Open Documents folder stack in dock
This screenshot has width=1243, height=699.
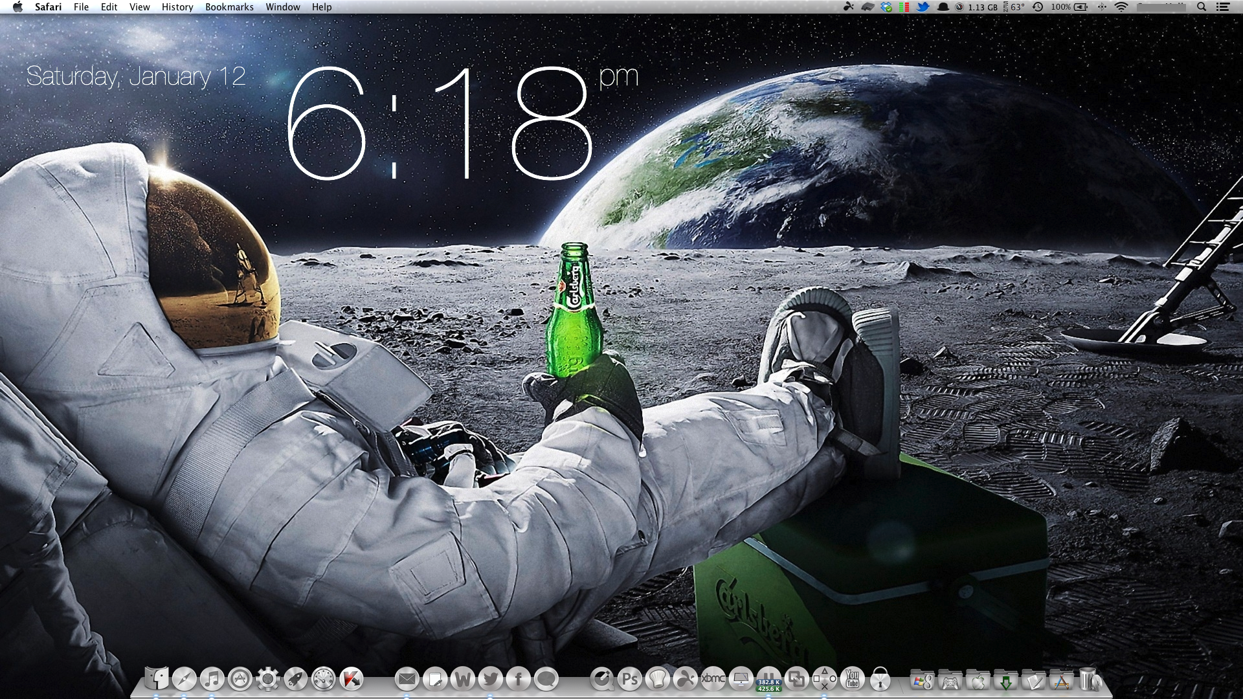[1034, 680]
